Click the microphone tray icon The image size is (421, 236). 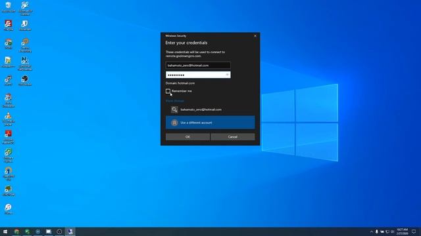coord(377,231)
